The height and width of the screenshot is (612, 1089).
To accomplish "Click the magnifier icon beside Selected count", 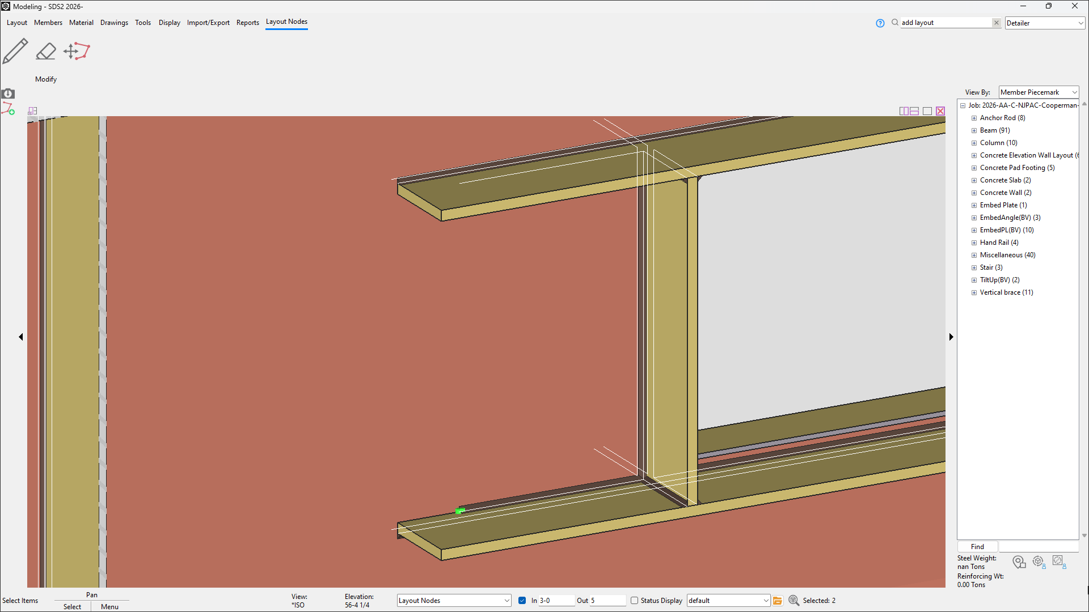I will [x=793, y=601].
